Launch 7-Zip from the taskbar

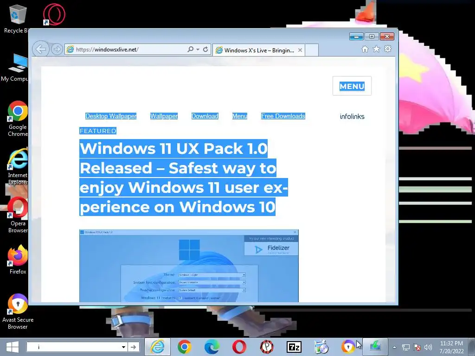[x=294, y=347]
